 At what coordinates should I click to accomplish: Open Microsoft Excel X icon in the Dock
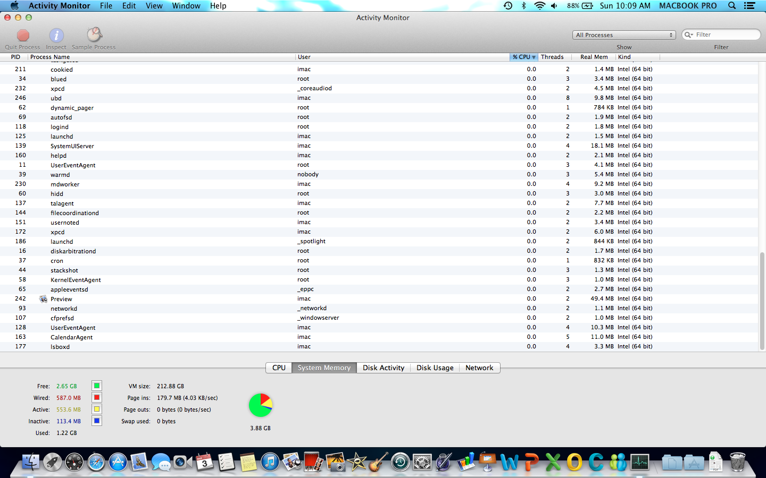point(553,462)
